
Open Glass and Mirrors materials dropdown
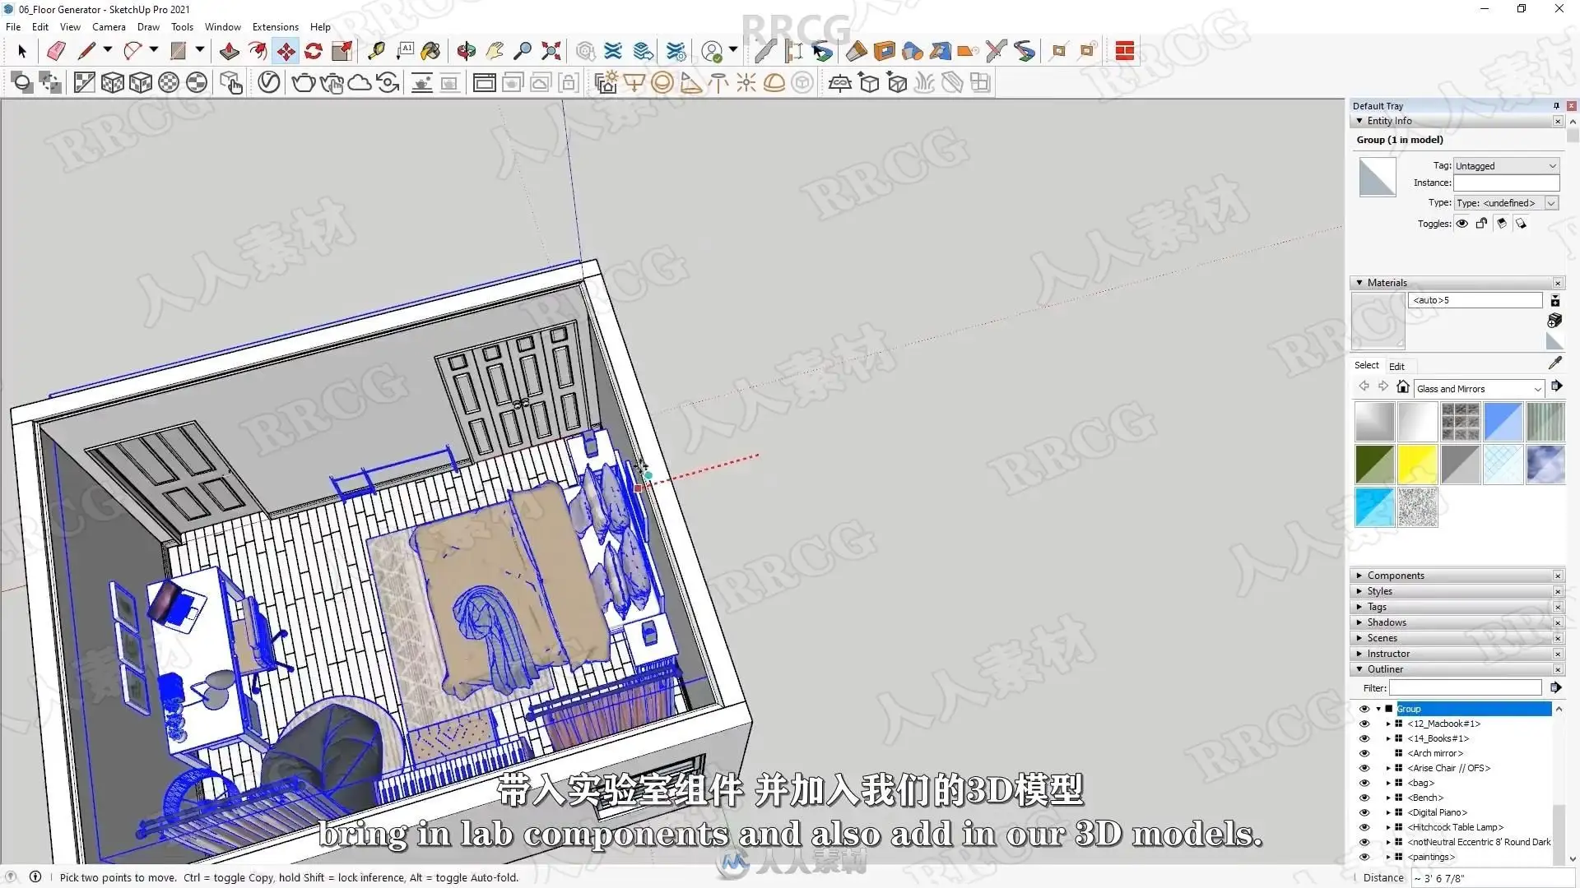pos(1479,389)
